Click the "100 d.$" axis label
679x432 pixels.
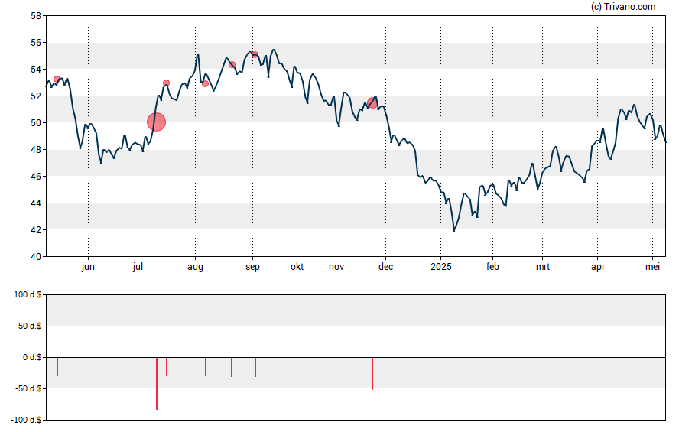[28, 295]
